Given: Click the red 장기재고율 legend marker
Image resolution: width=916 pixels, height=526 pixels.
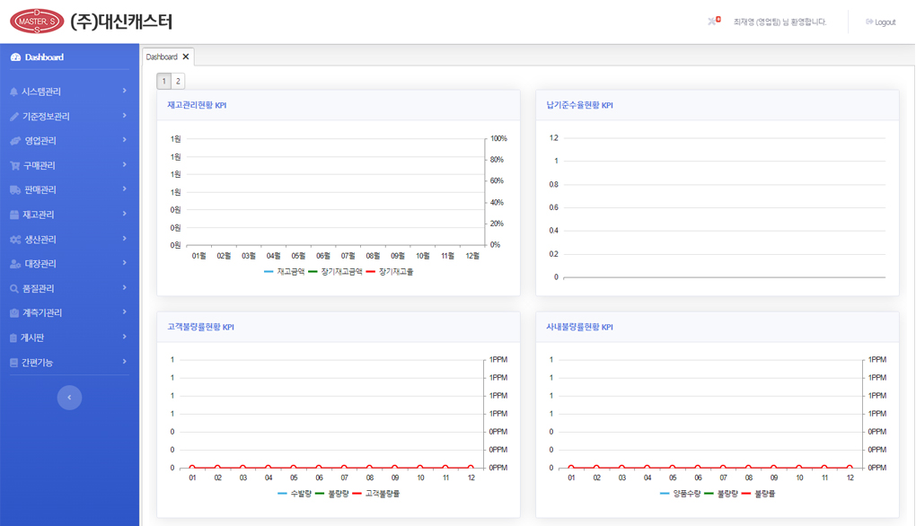Looking at the screenshot, I should [371, 271].
